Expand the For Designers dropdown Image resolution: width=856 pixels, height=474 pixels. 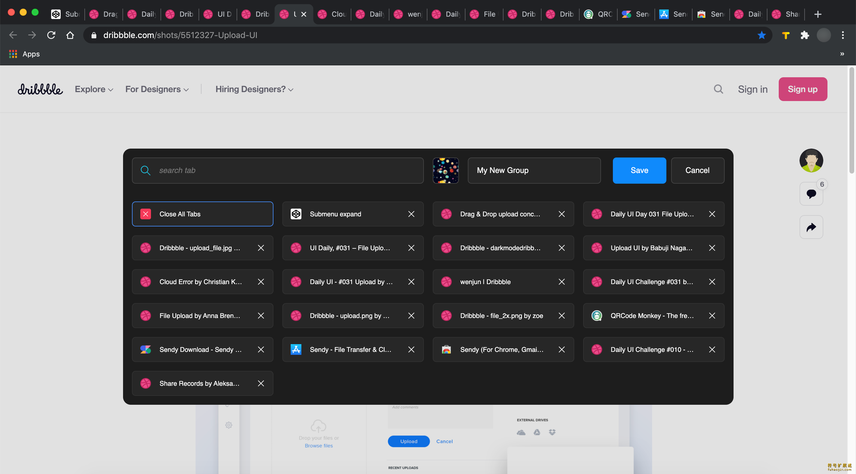(157, 89)
